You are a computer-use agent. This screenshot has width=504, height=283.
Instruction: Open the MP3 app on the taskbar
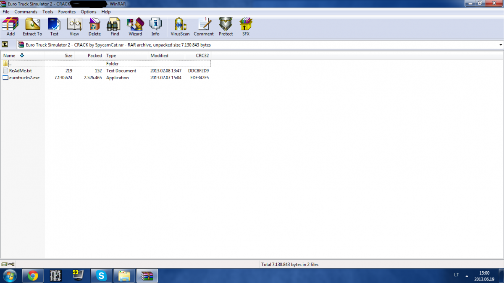(x=55, y=276)
